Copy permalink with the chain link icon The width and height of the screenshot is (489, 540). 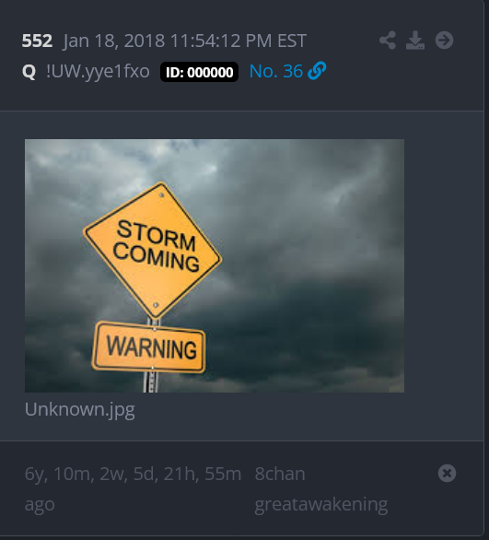tap(317, 71)
